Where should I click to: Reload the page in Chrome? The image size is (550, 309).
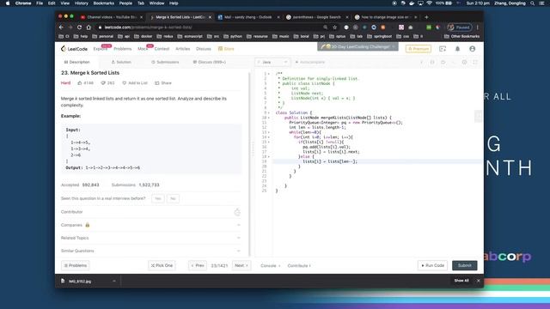click(x=79, y=27)
